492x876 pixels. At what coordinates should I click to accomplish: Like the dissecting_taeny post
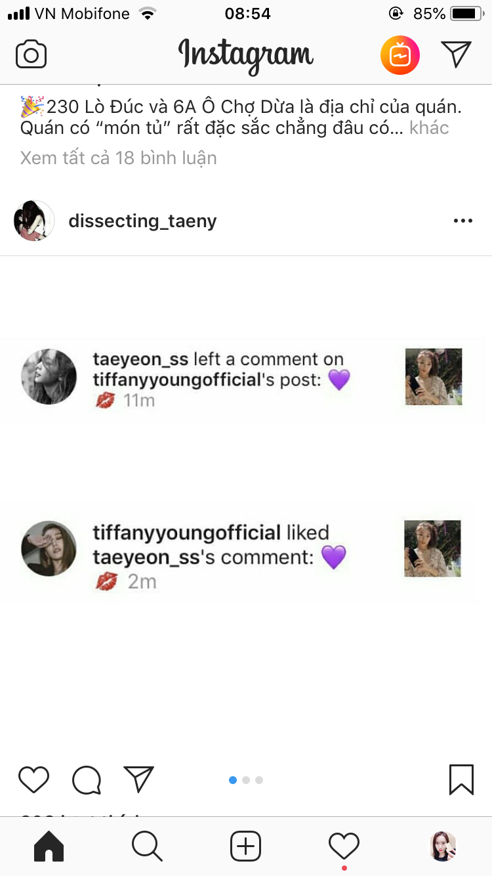(33, 779)
